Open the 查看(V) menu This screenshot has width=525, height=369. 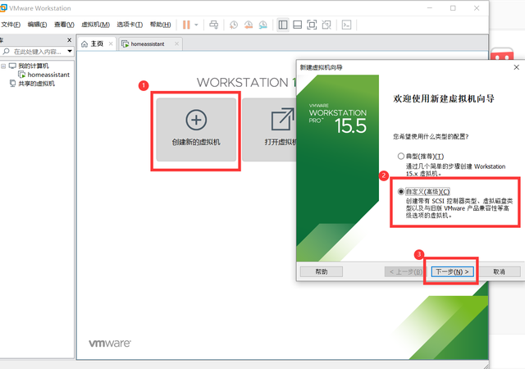click(x=64, y=25)
